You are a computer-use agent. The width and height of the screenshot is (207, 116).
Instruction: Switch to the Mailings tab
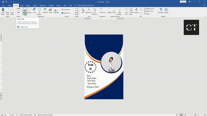[x=51, y=5]
